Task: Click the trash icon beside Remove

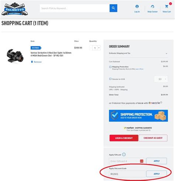Action: click(32, 62)
